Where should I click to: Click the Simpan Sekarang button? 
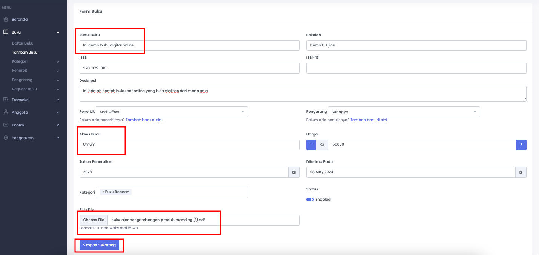pos(99,245)
